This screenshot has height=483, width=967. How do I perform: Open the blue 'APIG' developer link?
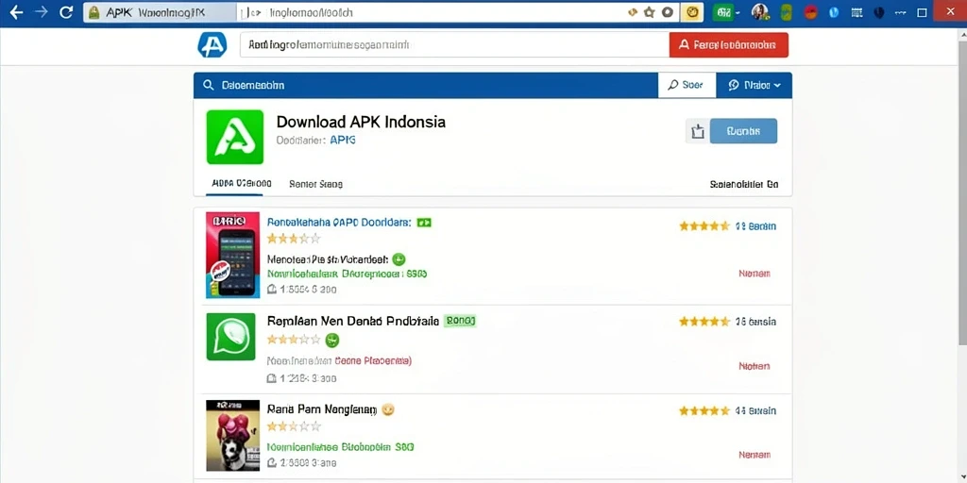(x=343, y=141)
